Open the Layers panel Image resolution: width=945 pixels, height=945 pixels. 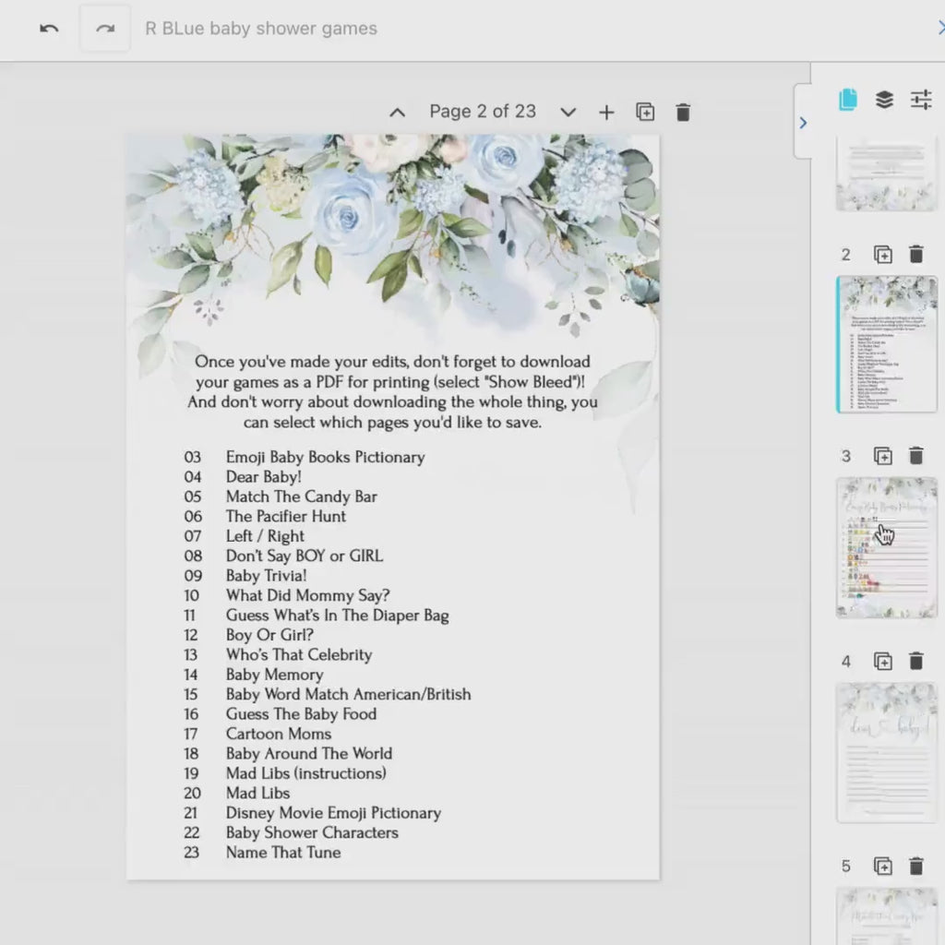(x=883, y=99)
